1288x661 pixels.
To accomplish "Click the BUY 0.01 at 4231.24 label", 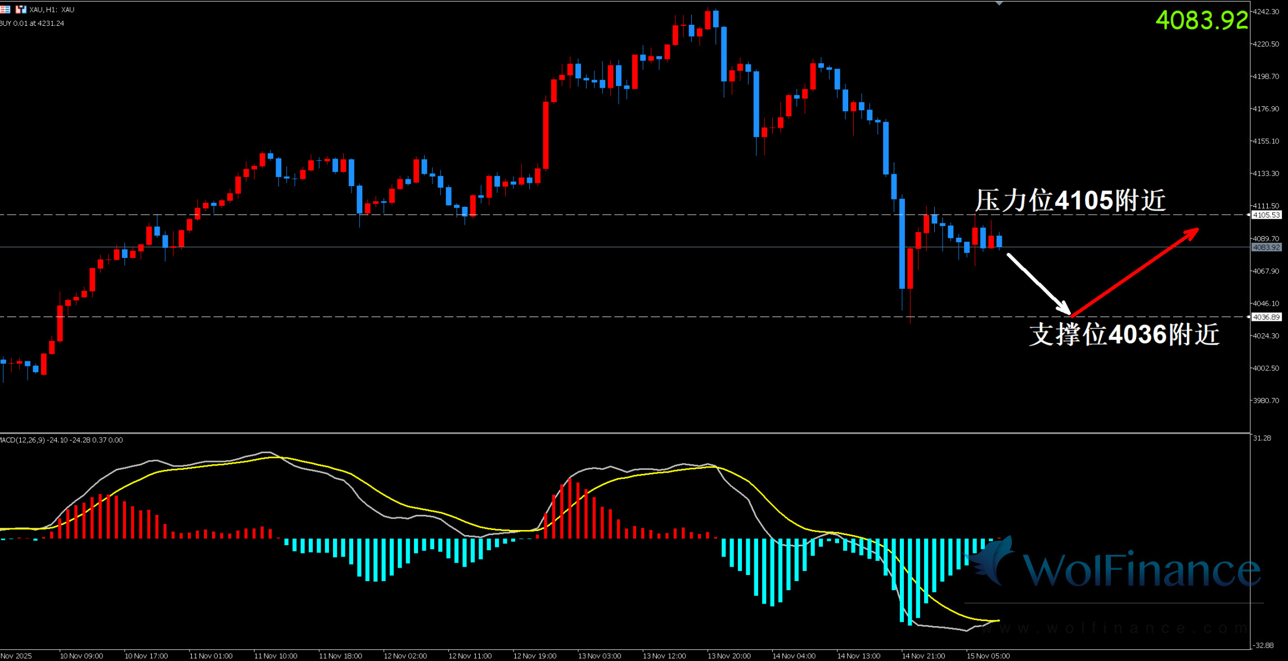I will [33, 23].
